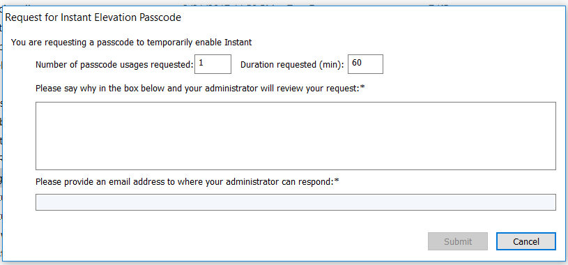Viewport: 568px width, 265px height.
Task: Select the administrator response email address field
Action: tap(295, 202)
